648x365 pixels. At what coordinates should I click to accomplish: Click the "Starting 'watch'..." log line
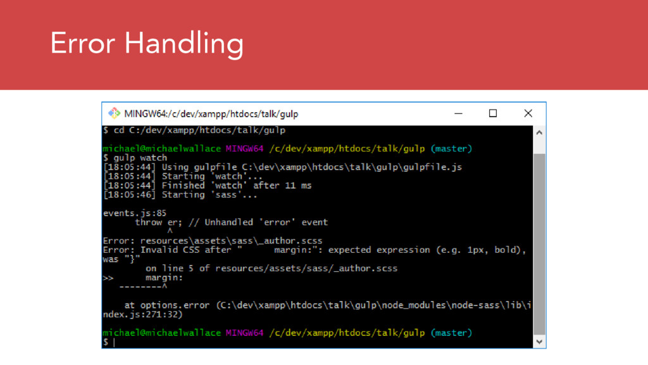pyautogui.click(x=183, y=176)
